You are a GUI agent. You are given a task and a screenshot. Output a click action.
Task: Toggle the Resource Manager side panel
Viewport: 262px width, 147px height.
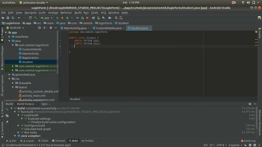pyautogui.click(x=2, y=58)
